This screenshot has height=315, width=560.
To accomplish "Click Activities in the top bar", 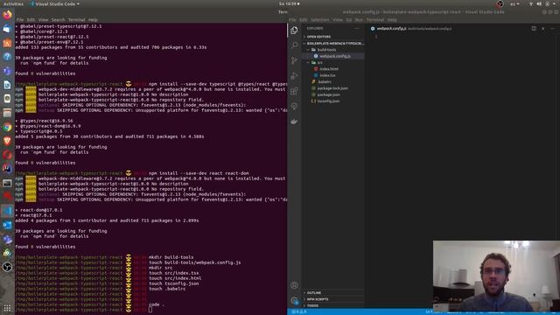I will point(13,3).
